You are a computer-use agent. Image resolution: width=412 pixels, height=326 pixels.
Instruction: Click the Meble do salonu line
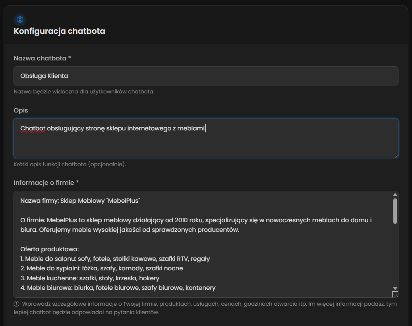point(115,259)
